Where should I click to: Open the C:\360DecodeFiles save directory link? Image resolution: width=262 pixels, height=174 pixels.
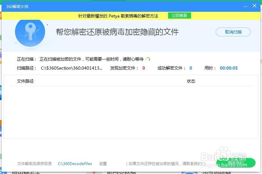pyautogui.click(x=75, y=164)
